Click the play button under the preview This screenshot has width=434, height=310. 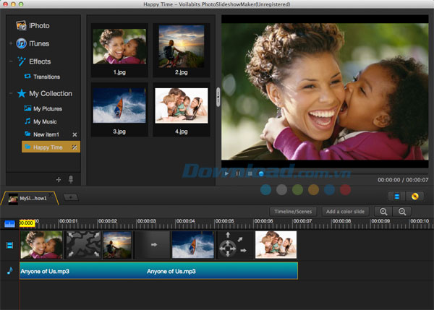pyautogui.click(x=226, y=173)
